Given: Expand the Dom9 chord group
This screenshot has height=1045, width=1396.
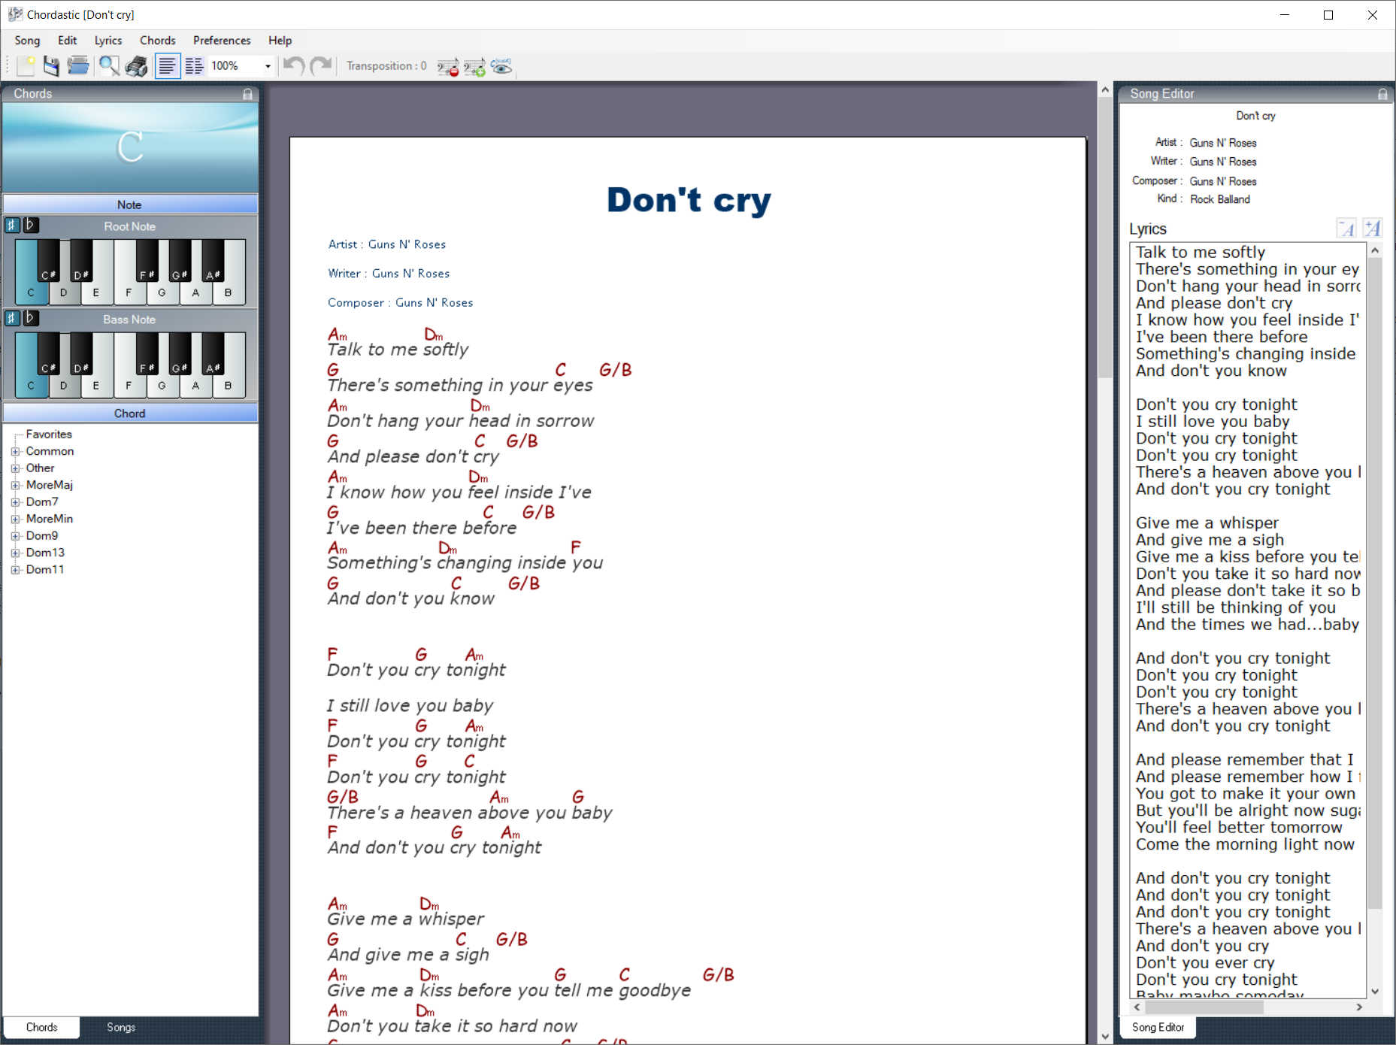Looking at the screenshot, I should 15,536.
